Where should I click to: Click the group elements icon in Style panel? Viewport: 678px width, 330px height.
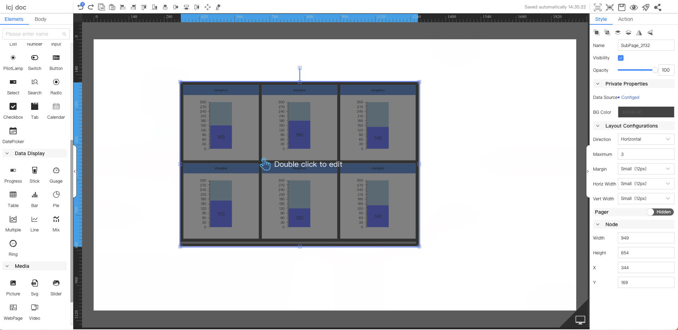(597, 33)
